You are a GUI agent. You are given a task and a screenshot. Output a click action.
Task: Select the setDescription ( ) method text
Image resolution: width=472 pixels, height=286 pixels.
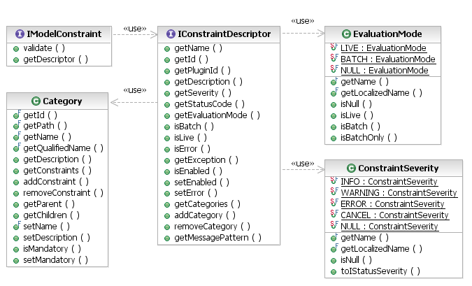[x=57, y=238]
